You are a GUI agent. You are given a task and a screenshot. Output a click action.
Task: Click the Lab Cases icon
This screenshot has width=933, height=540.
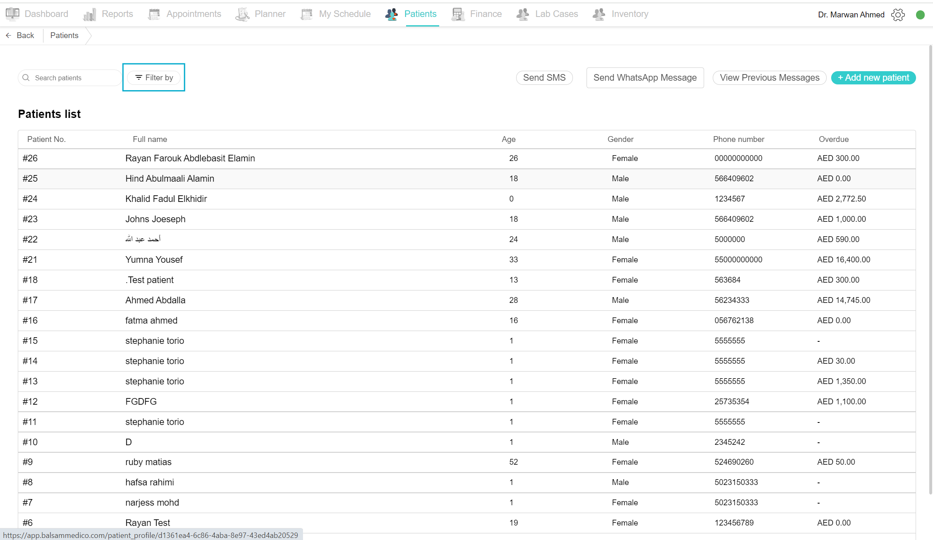[x=523, y=14]
